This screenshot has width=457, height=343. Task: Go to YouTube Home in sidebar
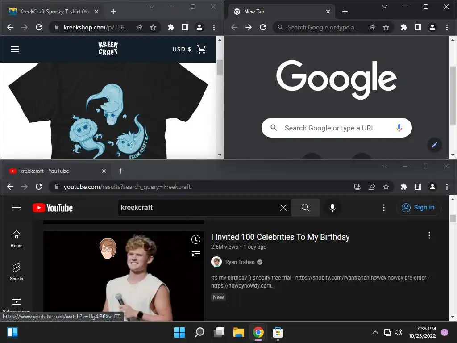click(17, 239)
